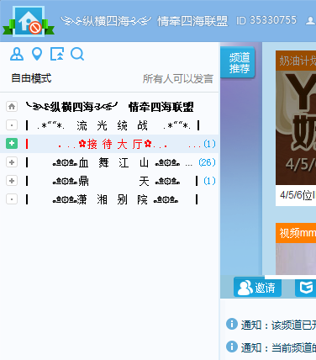Select the 血舞江山 channel row
316x360 pixels.
tap(109, 162)
